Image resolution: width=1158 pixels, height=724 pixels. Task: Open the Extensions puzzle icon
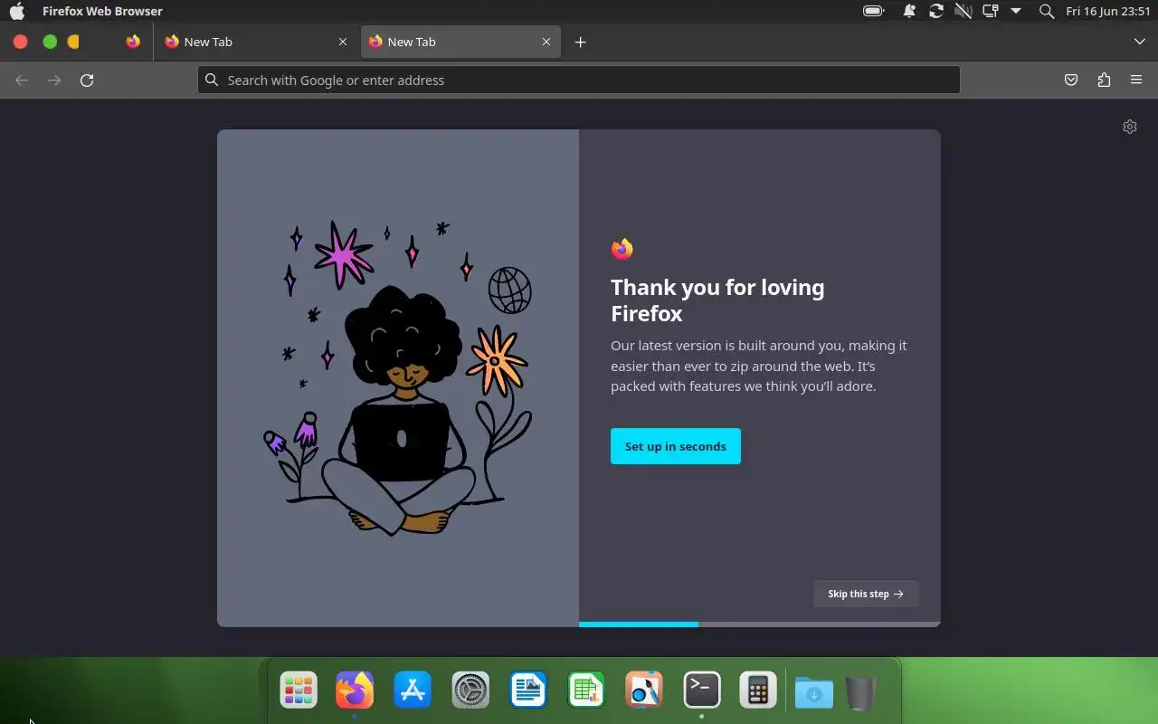[x=1104, y=80]
